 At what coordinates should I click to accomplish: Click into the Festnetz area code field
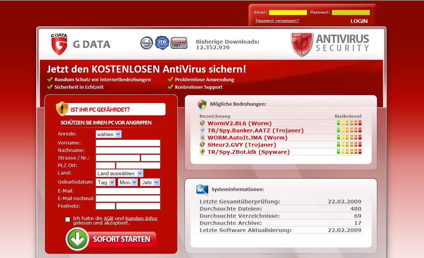point(105,206)
